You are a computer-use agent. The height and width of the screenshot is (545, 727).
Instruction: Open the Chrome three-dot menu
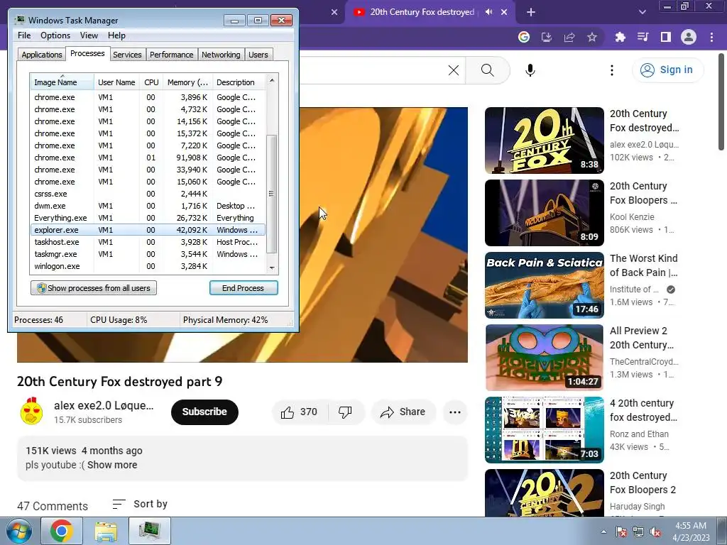(x=711, y=37)
